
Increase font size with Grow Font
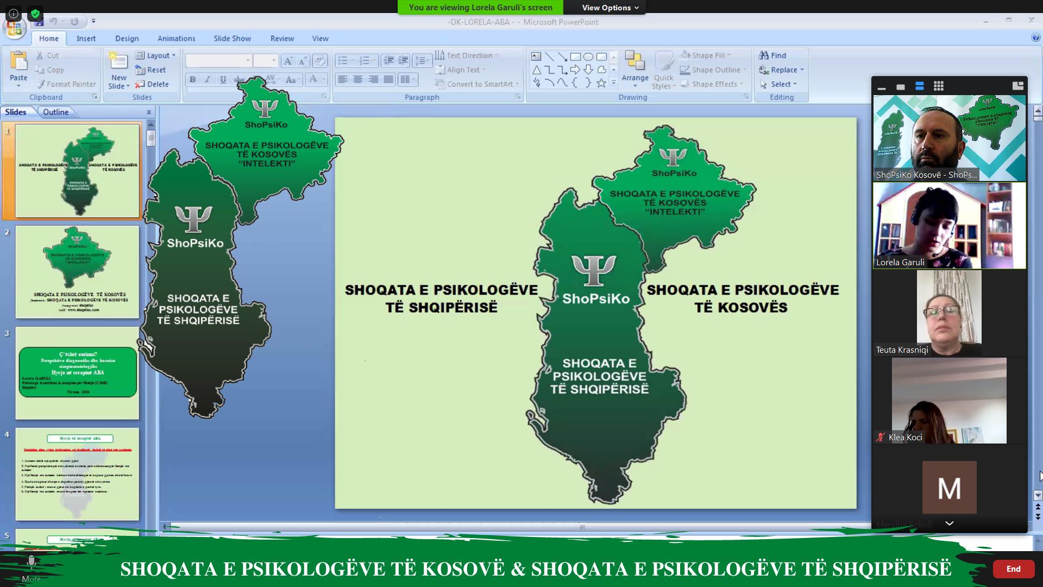pyautogui.click(x=288, y=60)
